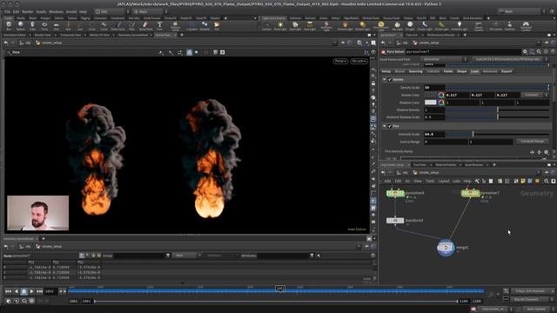Click the white Shadow Color swatch
This screenshot has height=313, width=557.
[430, 103]
